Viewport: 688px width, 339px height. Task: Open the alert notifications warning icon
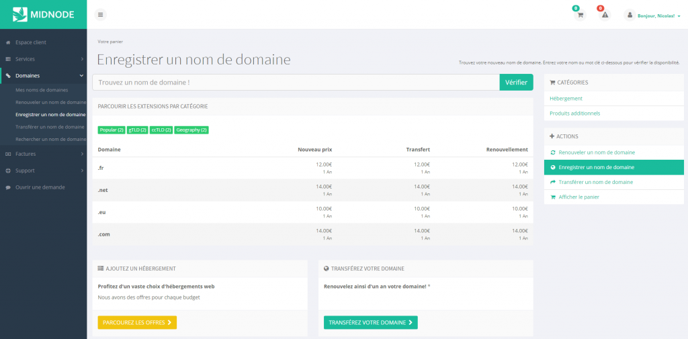point(605,15)
